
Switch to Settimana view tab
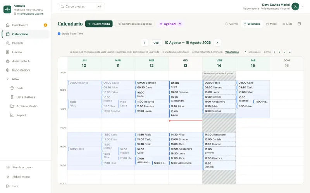[252, 24]
